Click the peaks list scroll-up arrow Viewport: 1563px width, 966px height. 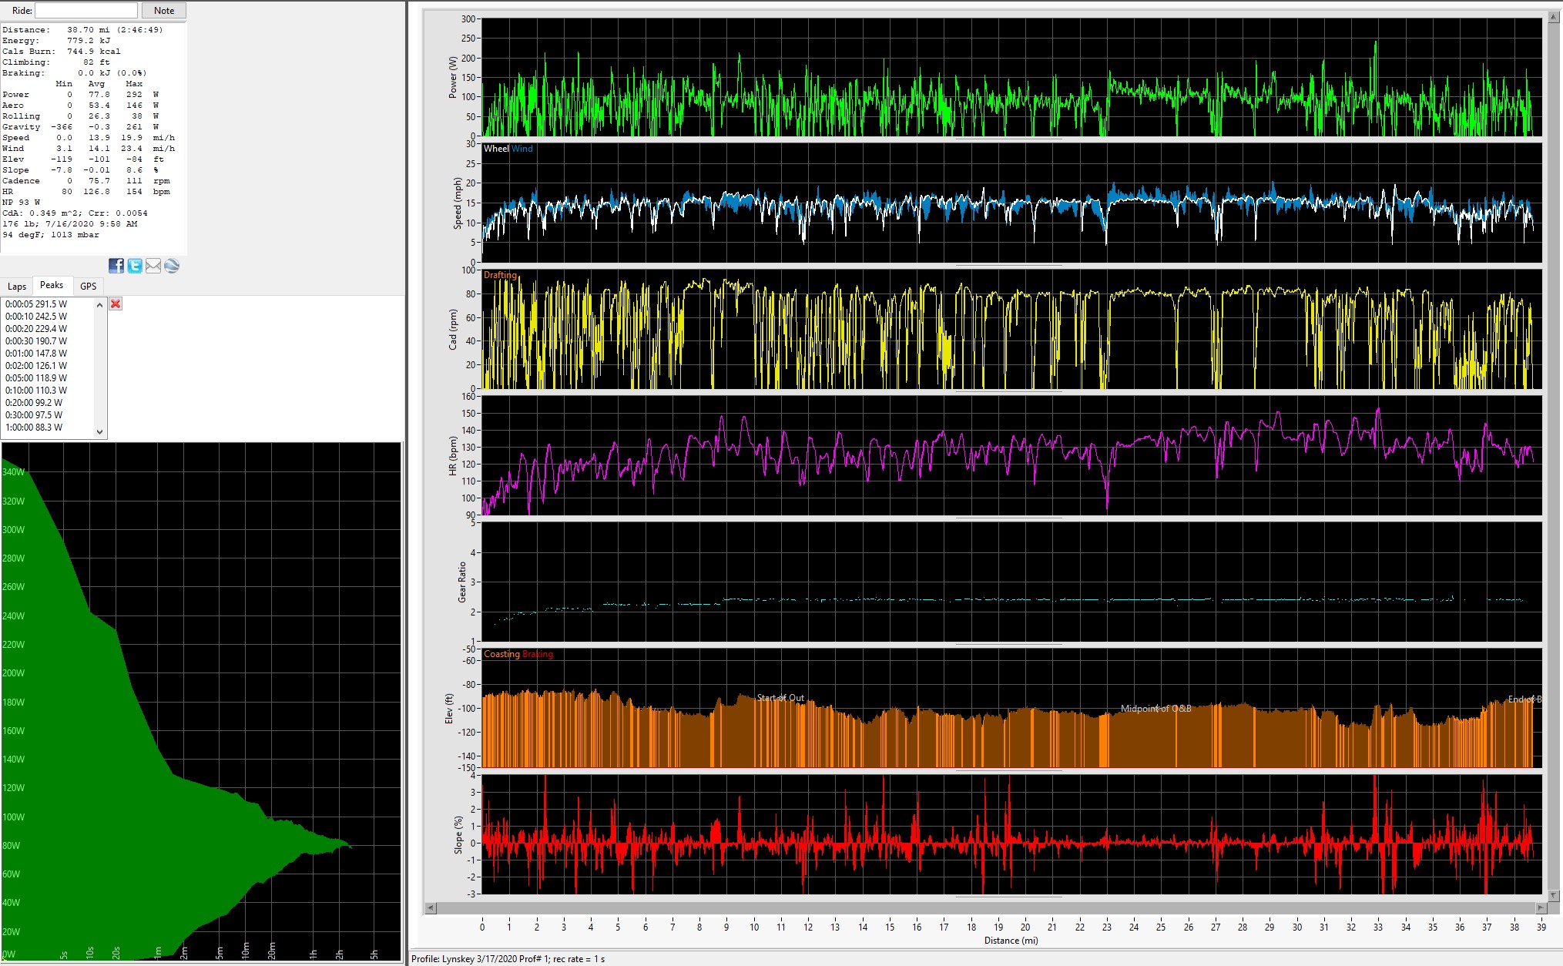pyautogui.click(x=99, y=305)
